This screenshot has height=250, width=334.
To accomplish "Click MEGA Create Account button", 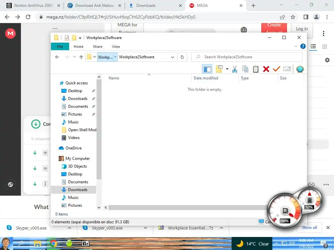I will 274,28.
